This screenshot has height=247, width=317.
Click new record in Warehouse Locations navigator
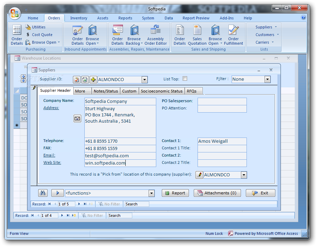click(74, 215)
